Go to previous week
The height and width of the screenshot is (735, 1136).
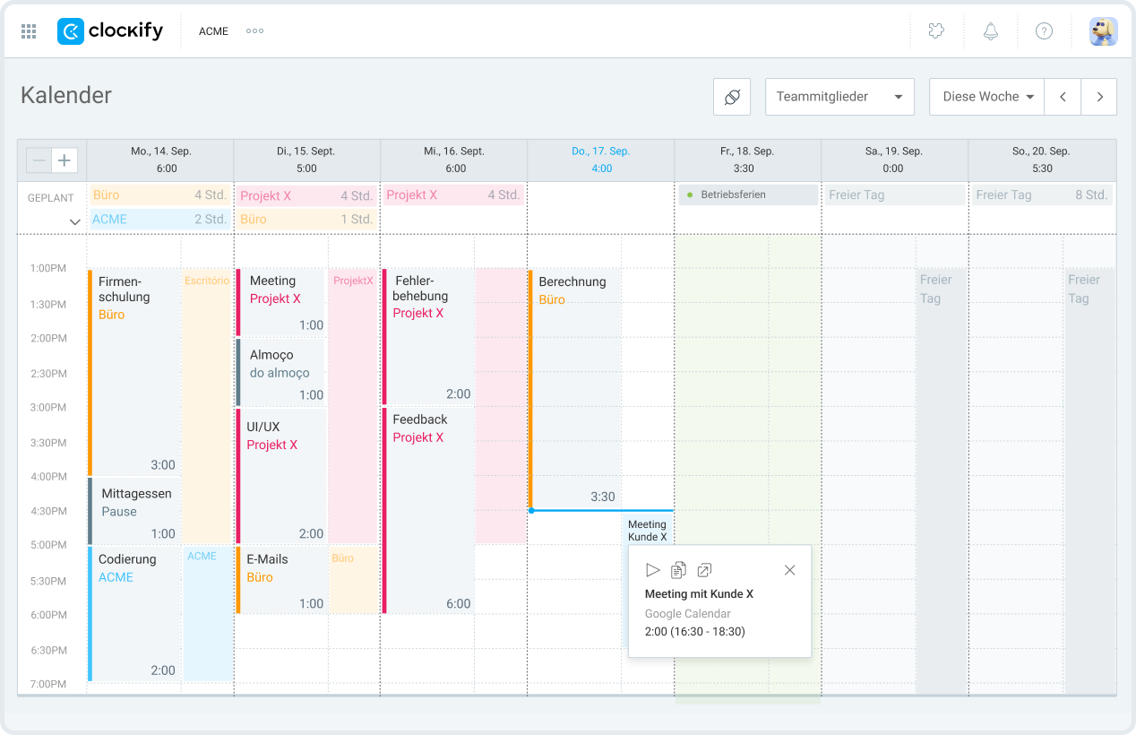pos(1063,97)
